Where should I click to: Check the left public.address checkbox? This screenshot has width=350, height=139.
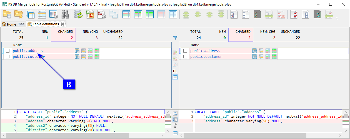(x=8, y=51)
